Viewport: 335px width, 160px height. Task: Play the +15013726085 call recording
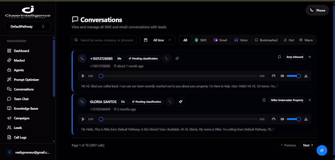coord(83,76)
